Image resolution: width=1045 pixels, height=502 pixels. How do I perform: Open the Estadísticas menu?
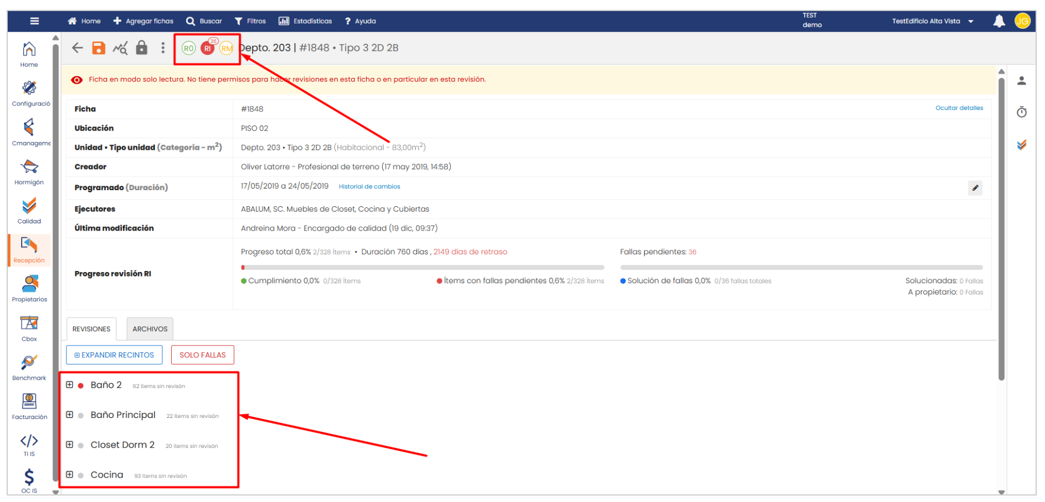305,22
